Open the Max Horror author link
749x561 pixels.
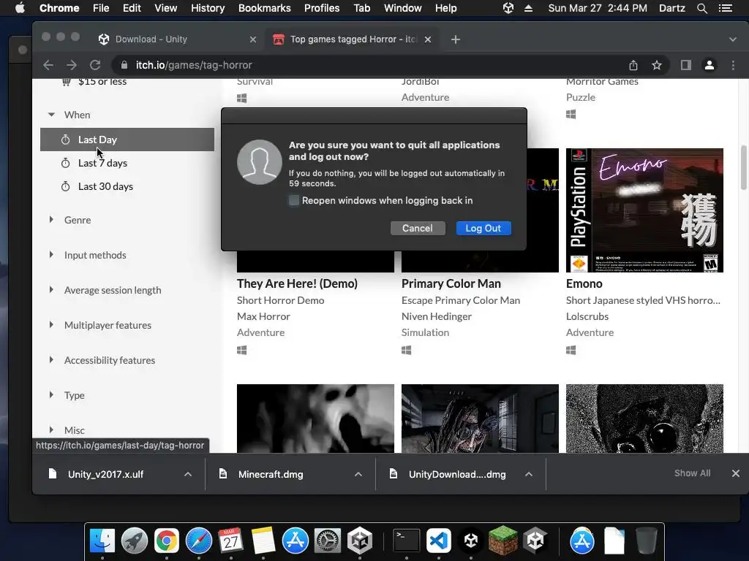263,316
